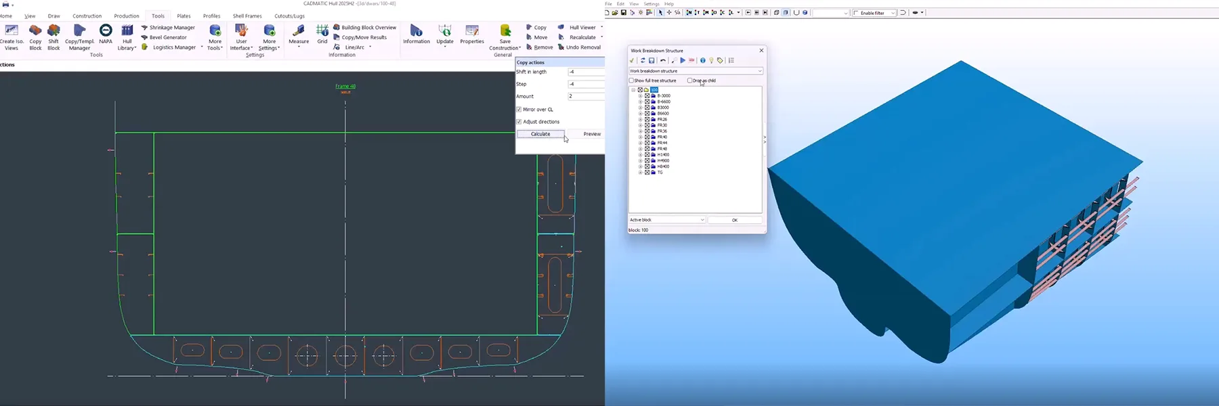Open the Shell Frames tab
This screenshot has width=1219, height=406.
[x=247, y=16]
